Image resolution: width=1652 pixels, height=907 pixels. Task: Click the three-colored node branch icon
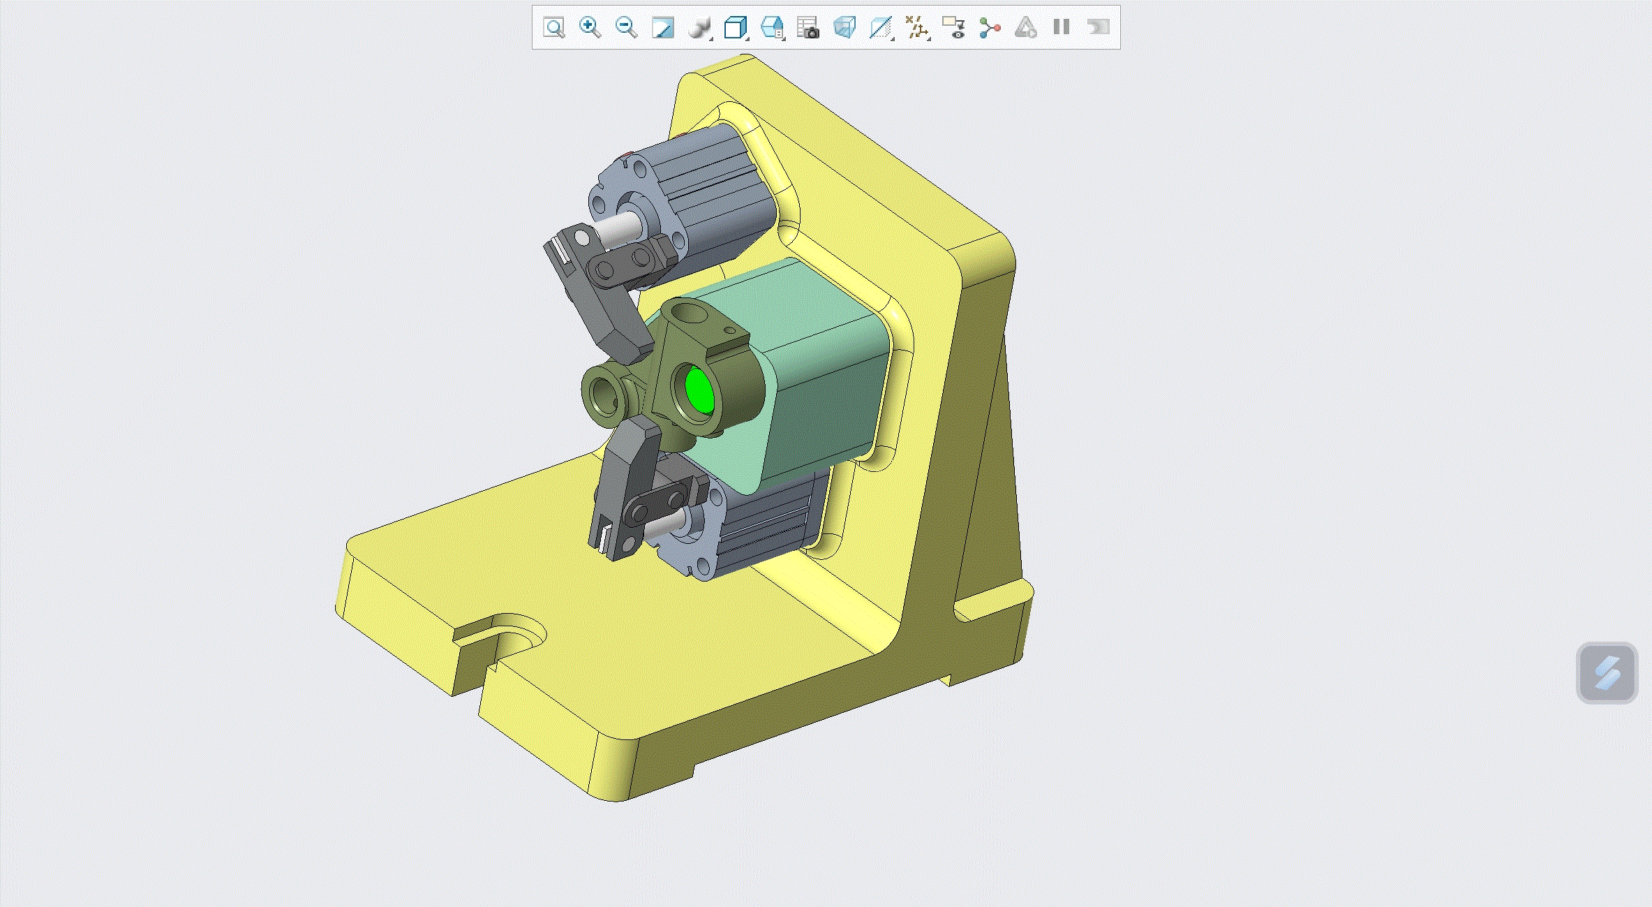989,28
